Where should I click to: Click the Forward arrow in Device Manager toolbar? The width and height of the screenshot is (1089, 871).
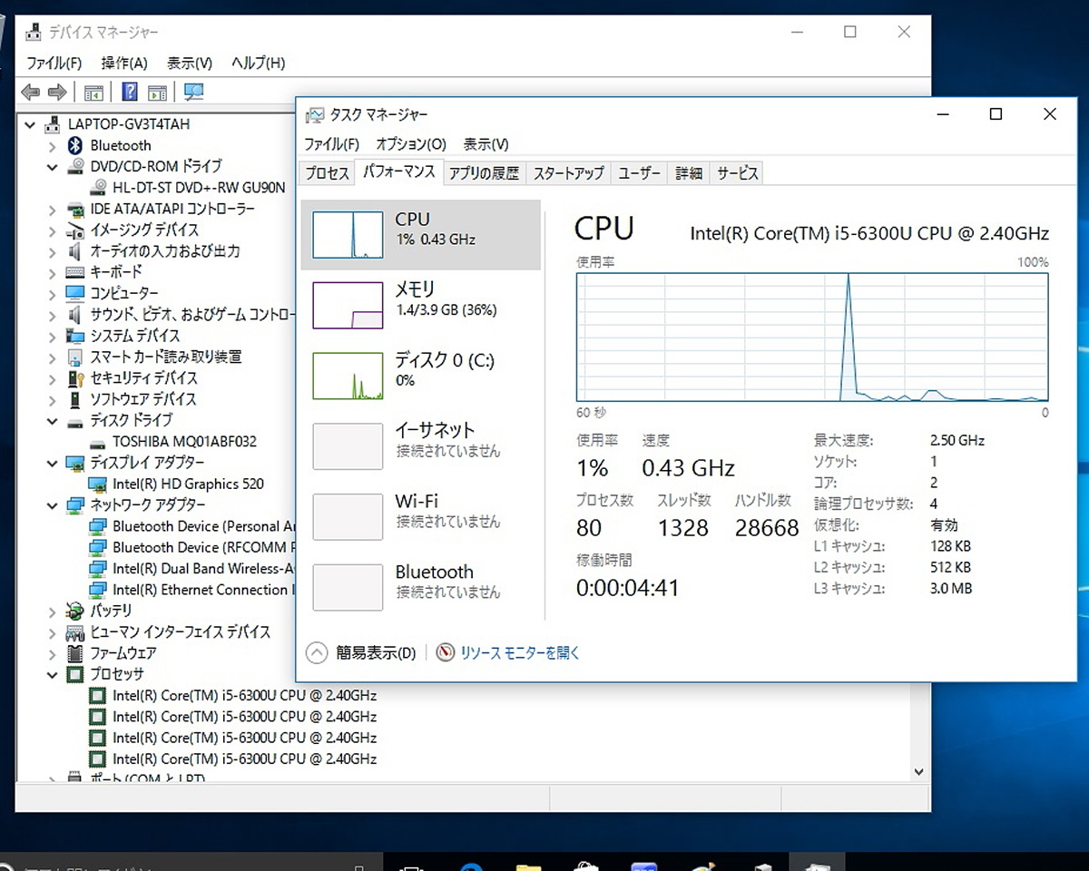pyautogui.click(x=57, y=92)
